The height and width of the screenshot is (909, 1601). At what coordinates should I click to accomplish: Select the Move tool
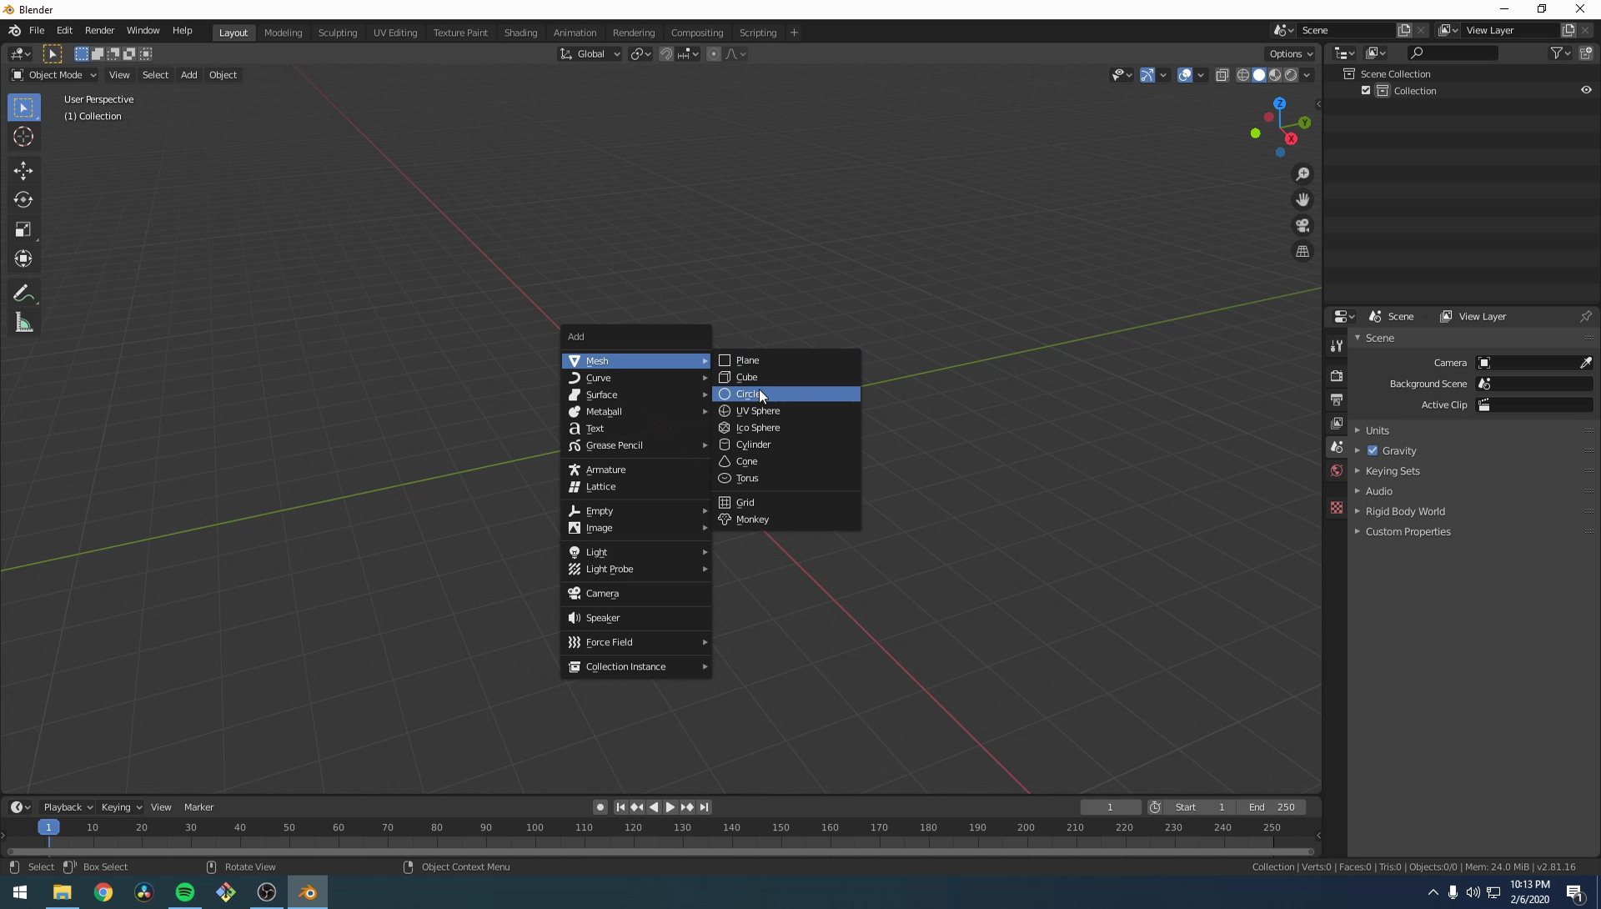[x=23, y=171]
